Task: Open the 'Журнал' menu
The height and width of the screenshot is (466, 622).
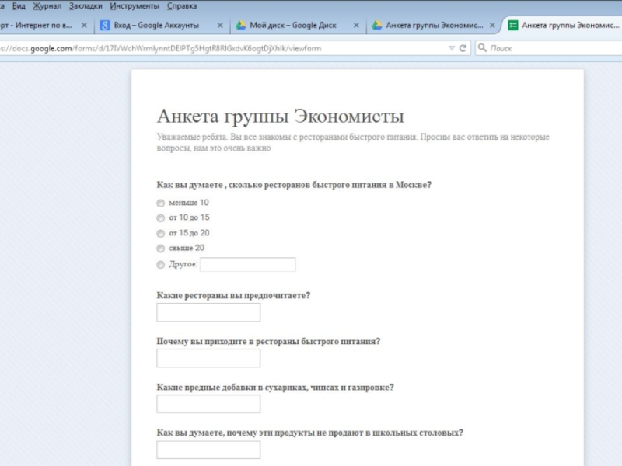Action: click(x=47, y=5)
